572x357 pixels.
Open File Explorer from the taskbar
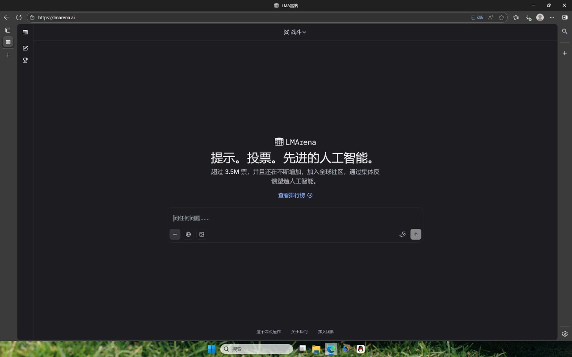pos(316,349)
